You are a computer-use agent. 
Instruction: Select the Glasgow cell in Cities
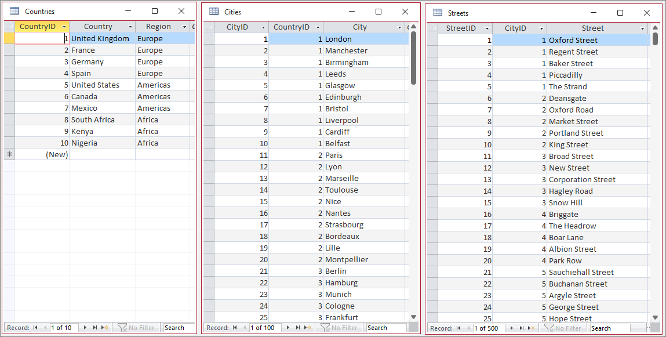coord(365,85)
